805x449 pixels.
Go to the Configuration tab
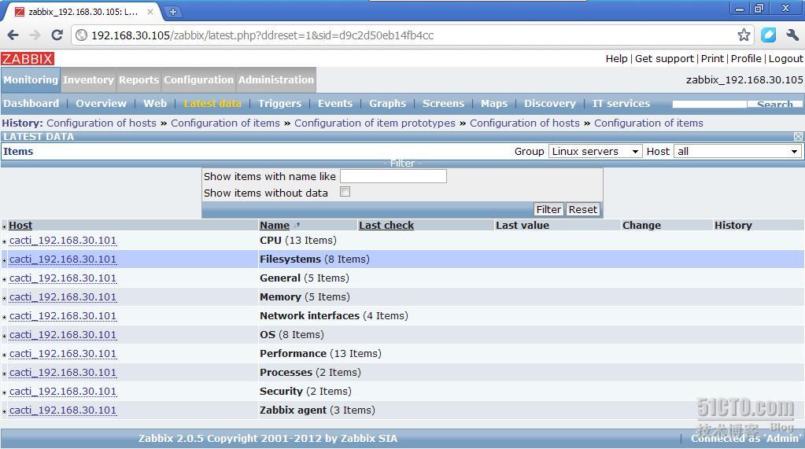pyautogui.click(x=198, y=80)
